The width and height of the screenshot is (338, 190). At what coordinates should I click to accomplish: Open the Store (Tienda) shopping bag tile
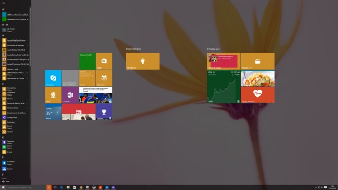(x=104, y=61)
